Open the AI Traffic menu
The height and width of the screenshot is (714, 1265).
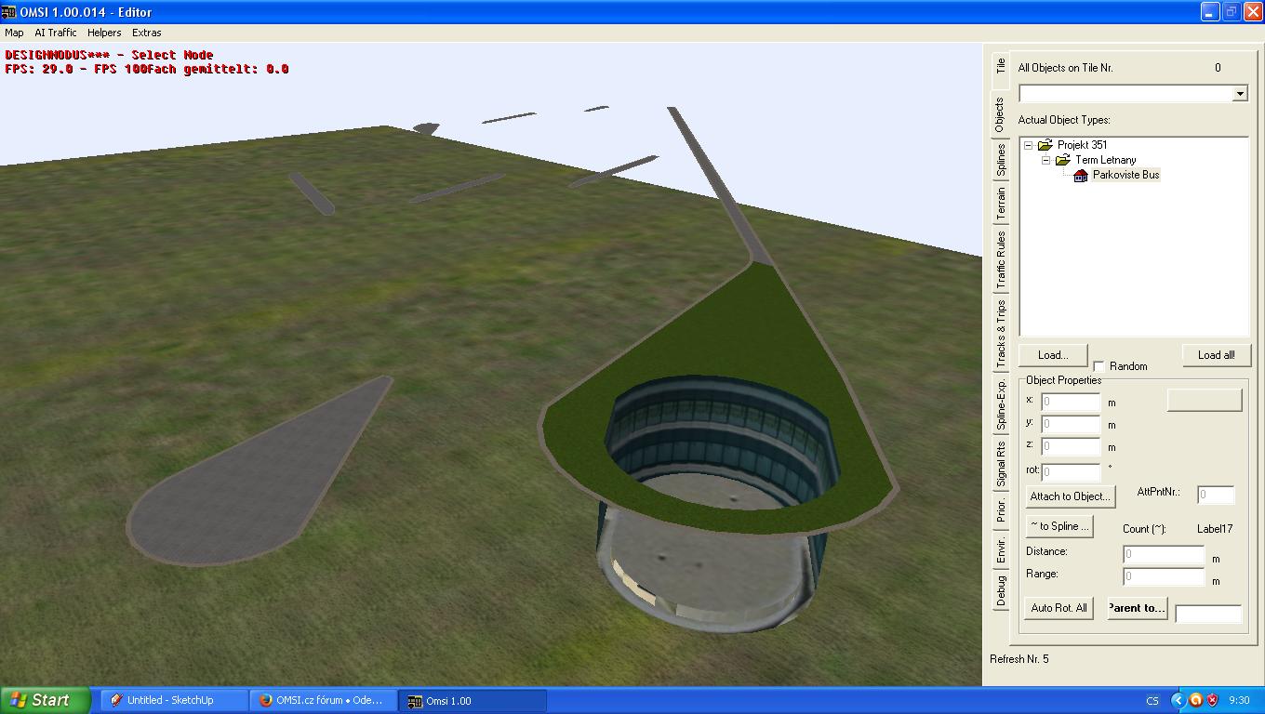(x=56, y=33)
